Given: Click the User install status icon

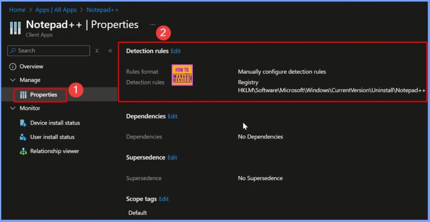Looking at the screenshot, I should pyautogui.click(x=24, y=137).
